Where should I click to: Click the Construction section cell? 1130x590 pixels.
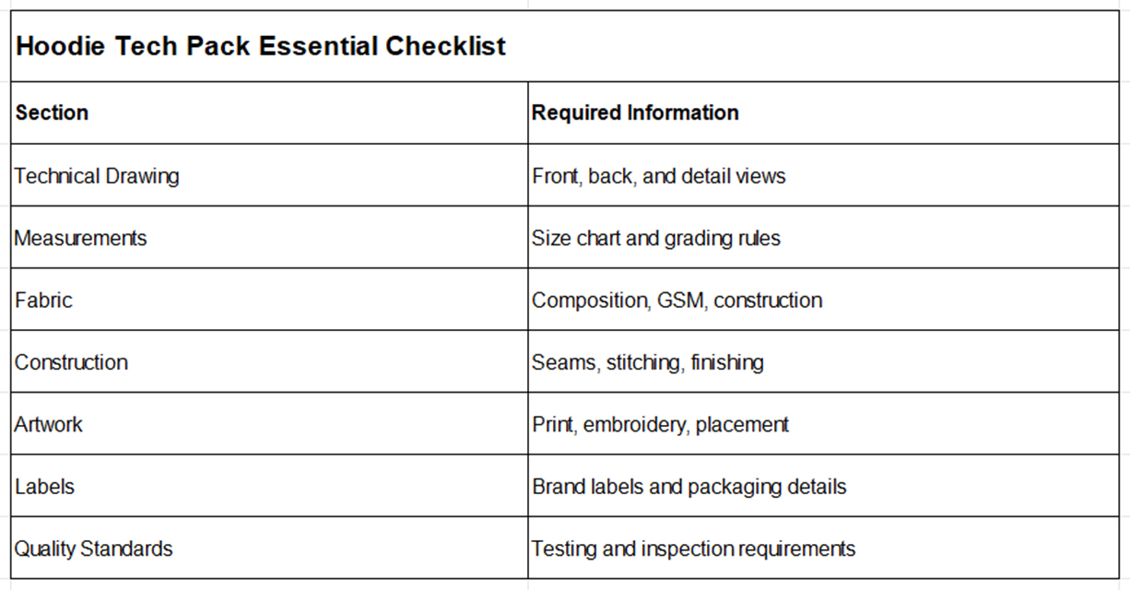pyautogui.click(x=269, y=361)
